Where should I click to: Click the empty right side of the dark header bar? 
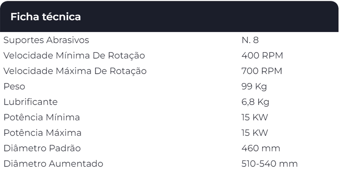point(239,17)
